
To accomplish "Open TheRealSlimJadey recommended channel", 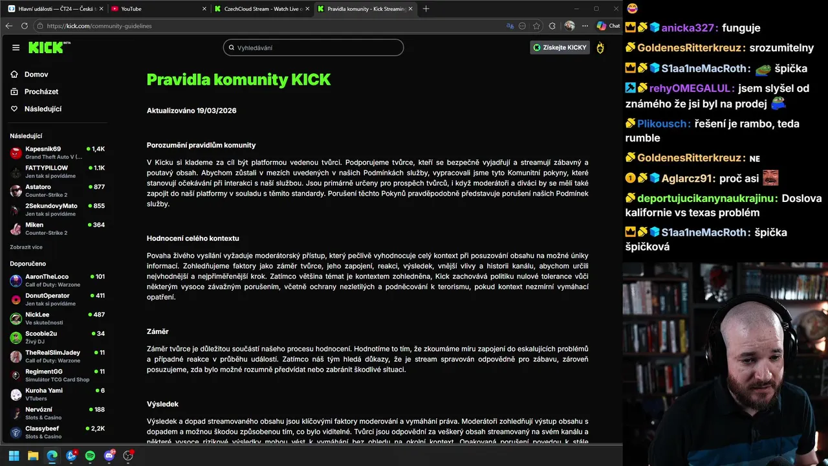I will point(57,356).
